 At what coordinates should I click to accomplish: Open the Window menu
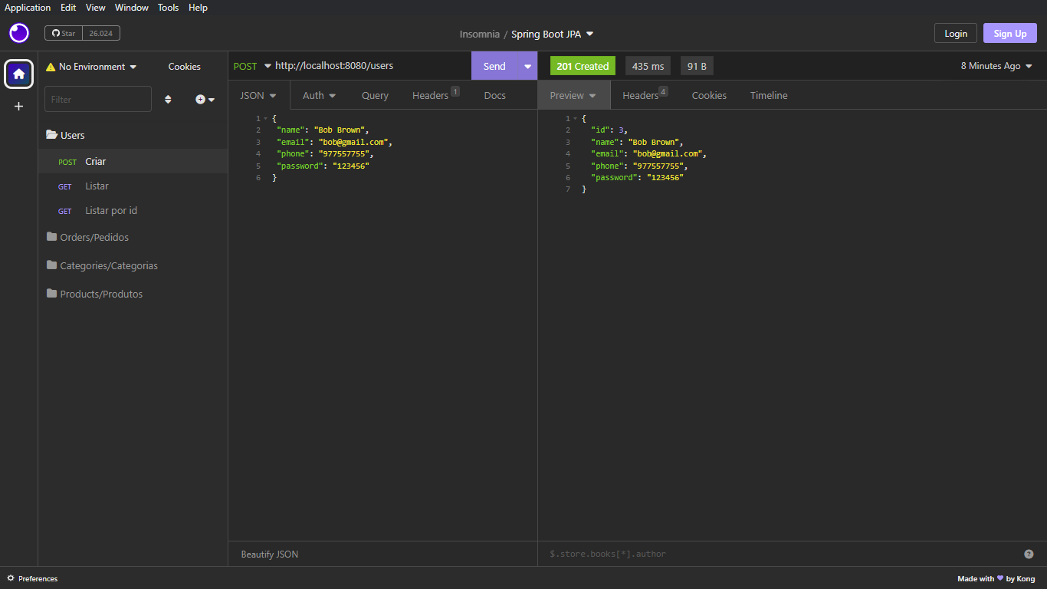pos(132,8)
